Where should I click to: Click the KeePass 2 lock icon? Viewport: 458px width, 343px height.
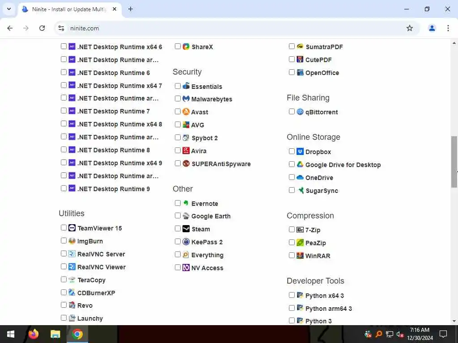click(x=186, y=242)
